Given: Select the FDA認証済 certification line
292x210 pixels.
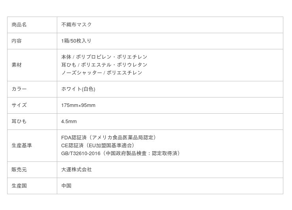Looking at the screenshot, I should click(x=110, y=137).
